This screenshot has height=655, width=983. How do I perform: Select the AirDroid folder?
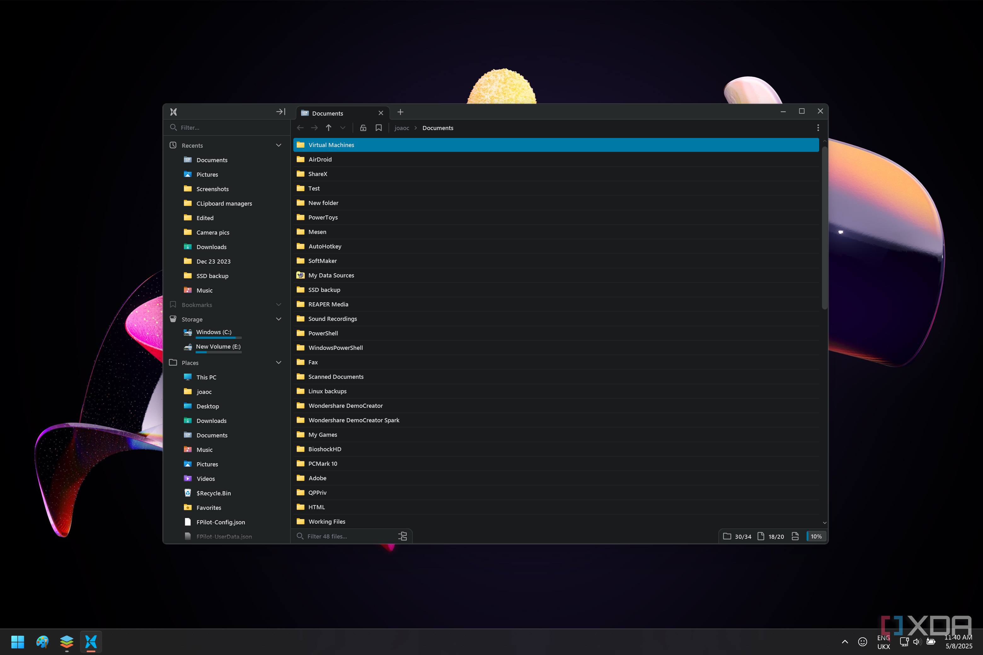coord(556,160)
